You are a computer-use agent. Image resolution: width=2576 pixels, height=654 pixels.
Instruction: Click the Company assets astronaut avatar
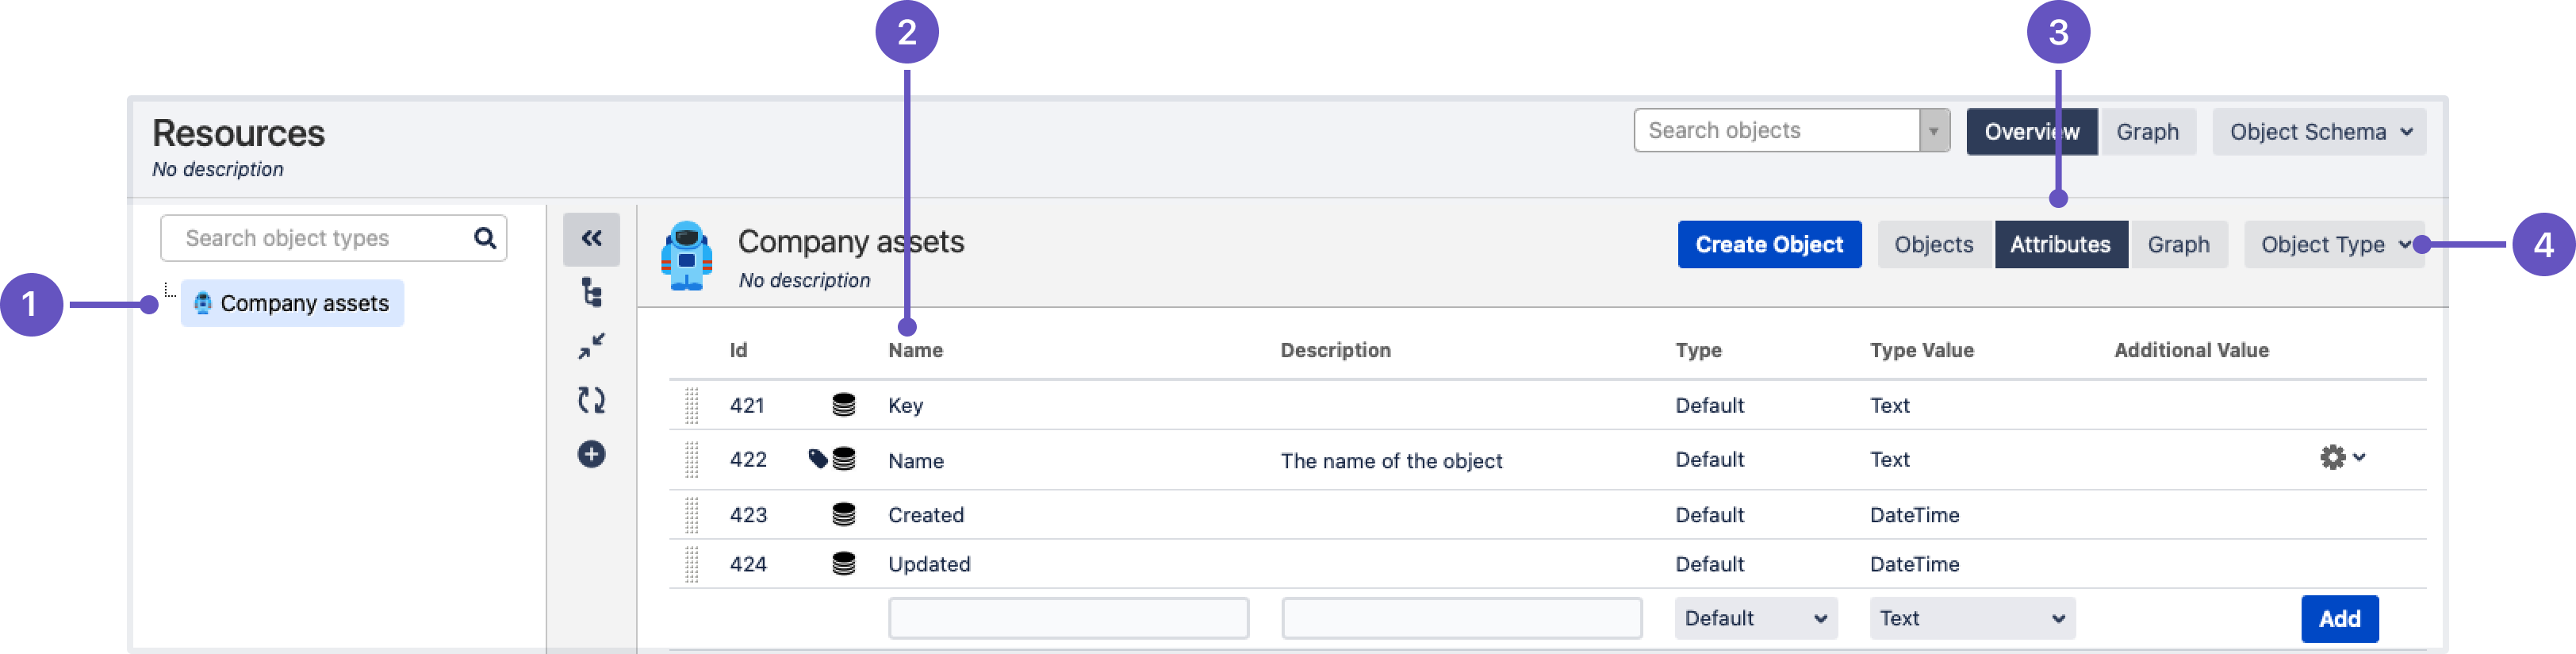[x=687, y=256]
